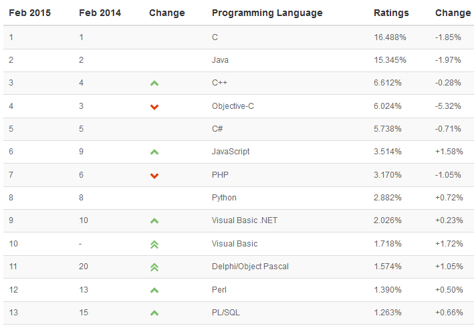Click the 15 in the PL/SQL row

coord(84,313)
